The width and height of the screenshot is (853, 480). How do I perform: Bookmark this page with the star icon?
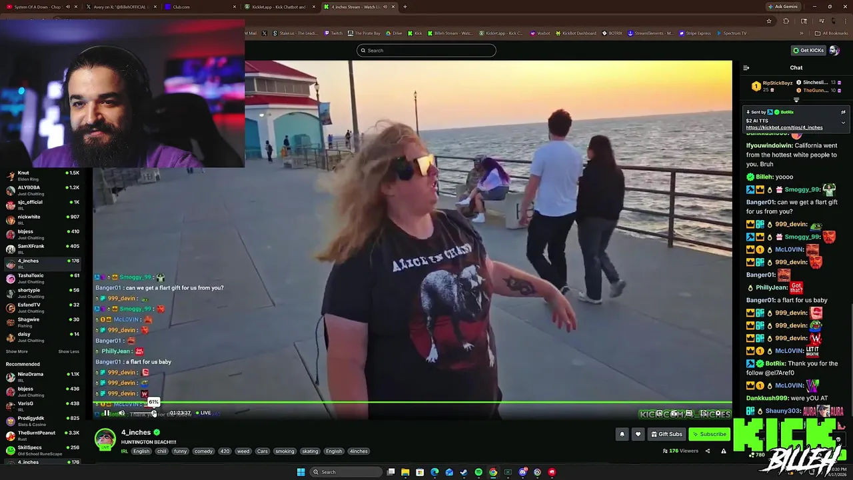pyautogui.click(x=769, y=21)
